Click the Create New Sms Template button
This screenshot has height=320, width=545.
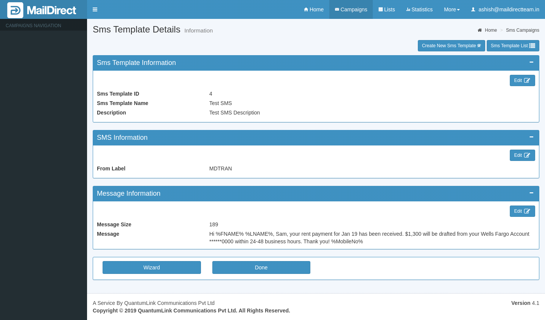[x=451, y=46]
